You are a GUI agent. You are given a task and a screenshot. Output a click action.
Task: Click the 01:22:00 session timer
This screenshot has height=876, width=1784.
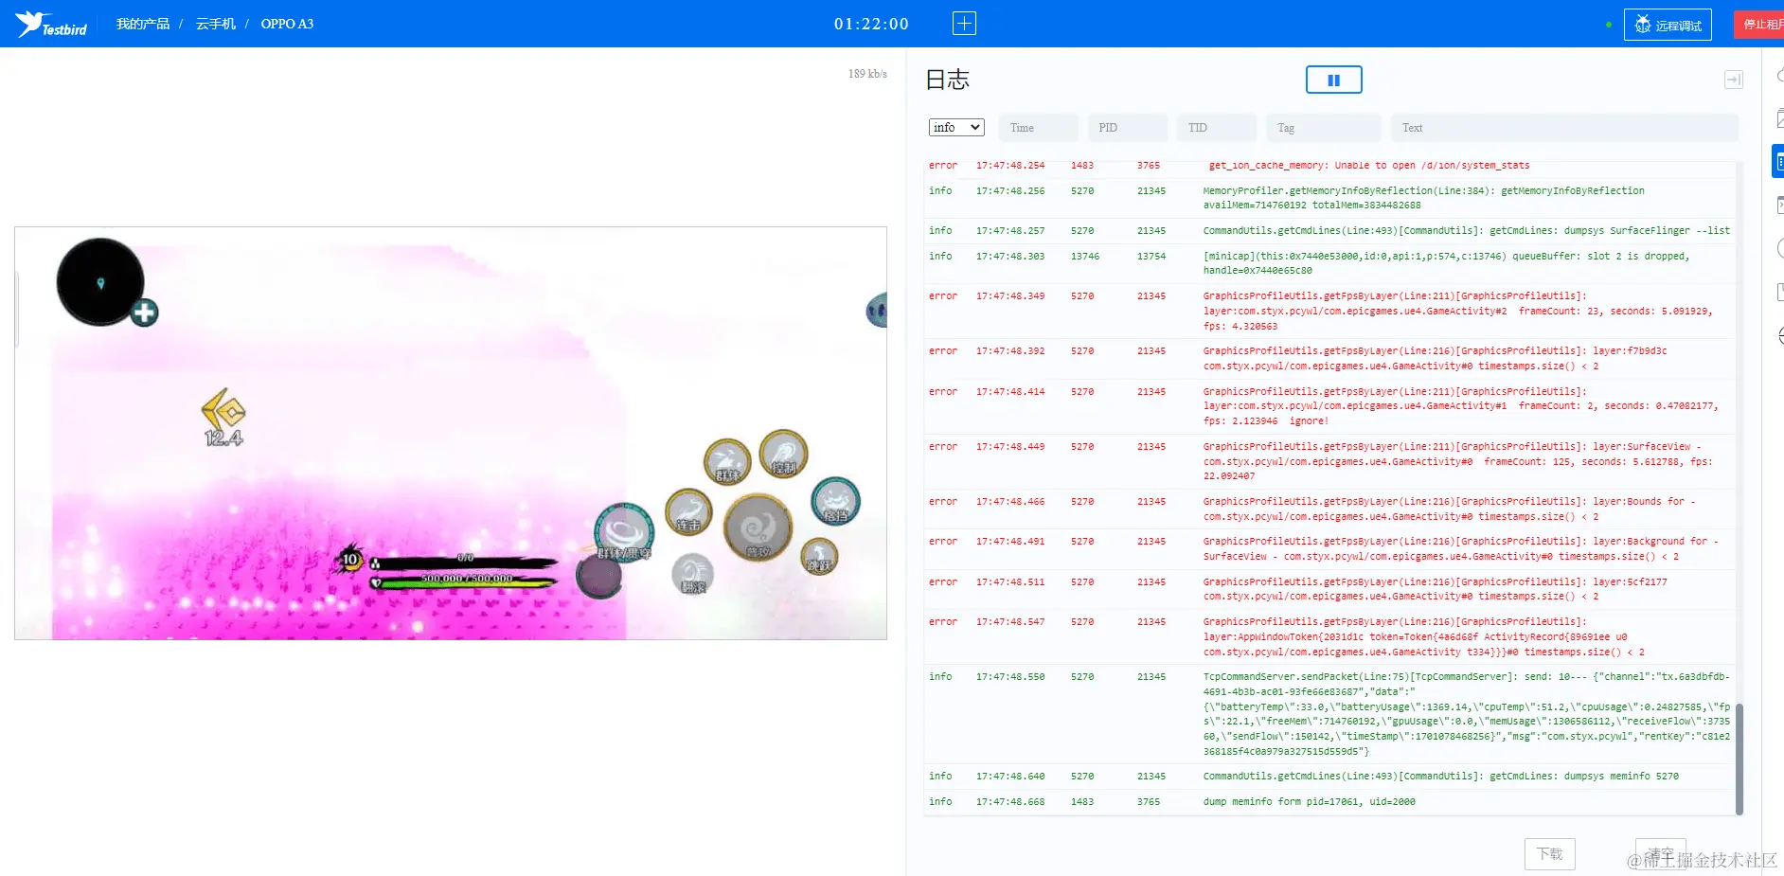click(871, 24)
